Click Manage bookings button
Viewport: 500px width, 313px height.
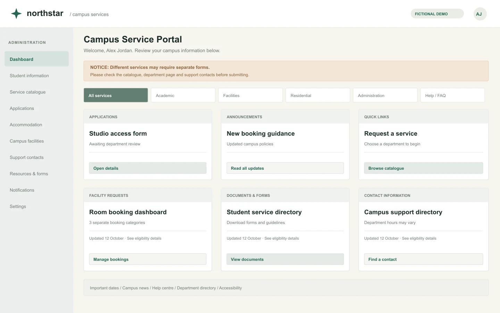pyautogui.click(x=148, y=259)
